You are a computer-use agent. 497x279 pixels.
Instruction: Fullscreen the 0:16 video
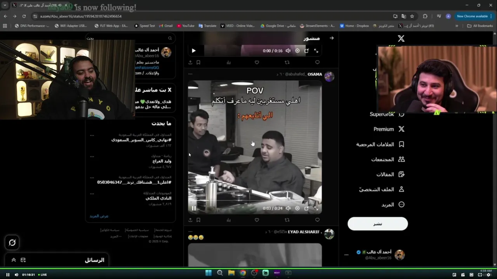(316, 50)
